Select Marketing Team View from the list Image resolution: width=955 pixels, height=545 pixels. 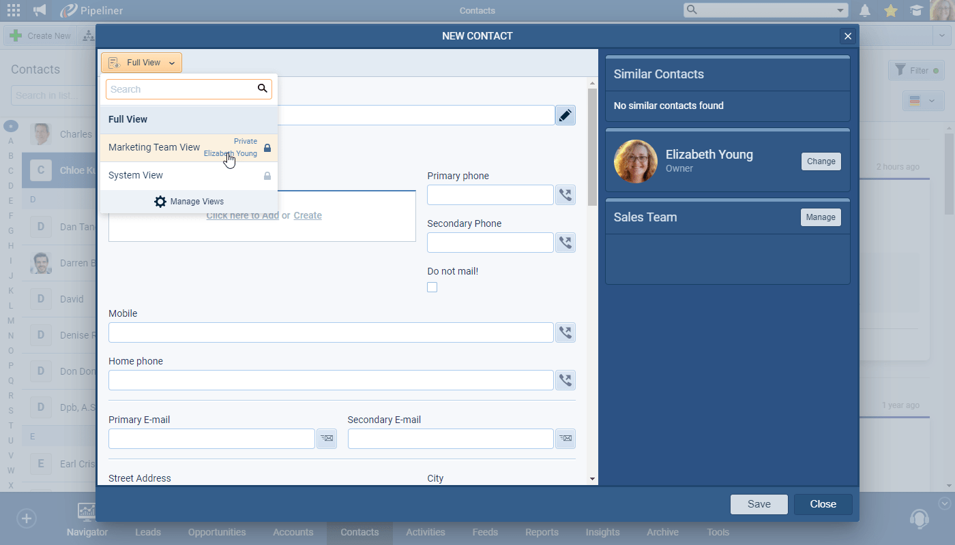[154, 148]
